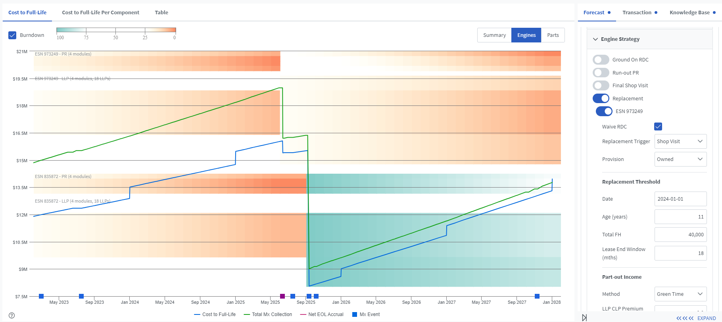Click ESN 835872 - LLP chart label
This screenshot has height=322, width=722.
(73, 201)
